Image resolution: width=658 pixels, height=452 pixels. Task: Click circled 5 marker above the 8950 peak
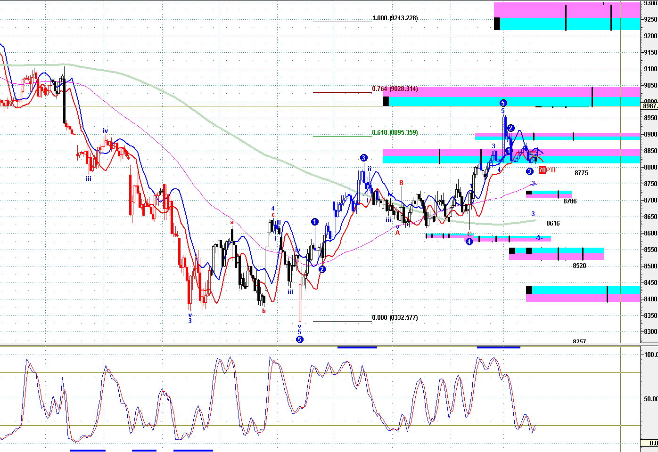pyautogui.click(x=503, y=103)
